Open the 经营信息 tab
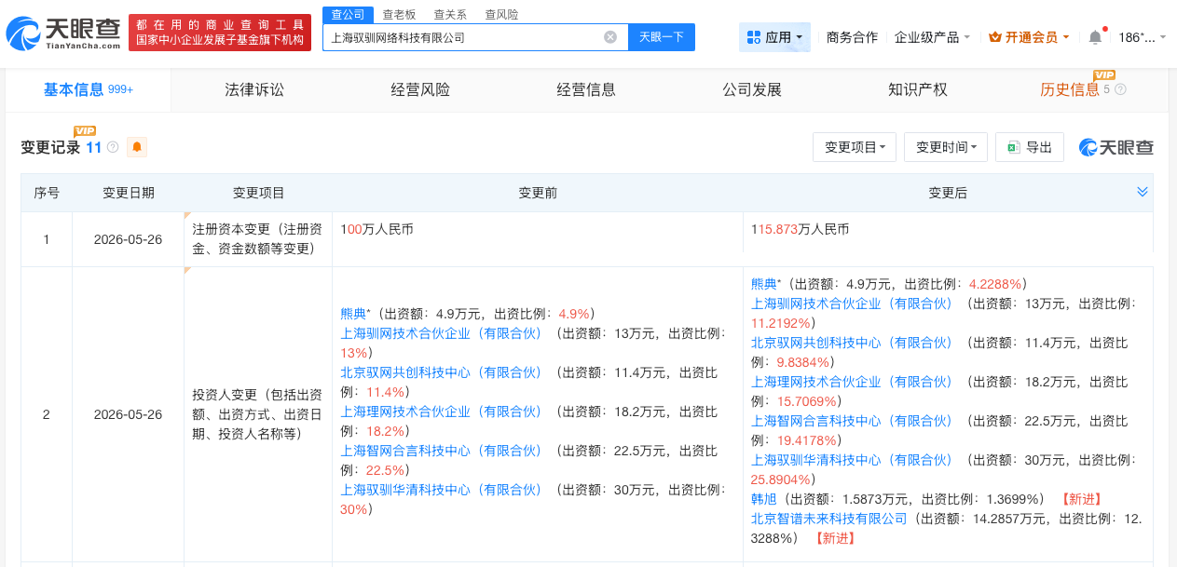1177x567 pixels. pos(586,89)
